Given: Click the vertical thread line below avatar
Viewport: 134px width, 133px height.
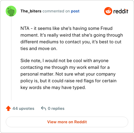Looking at the screenshot, I should [11, 58].
